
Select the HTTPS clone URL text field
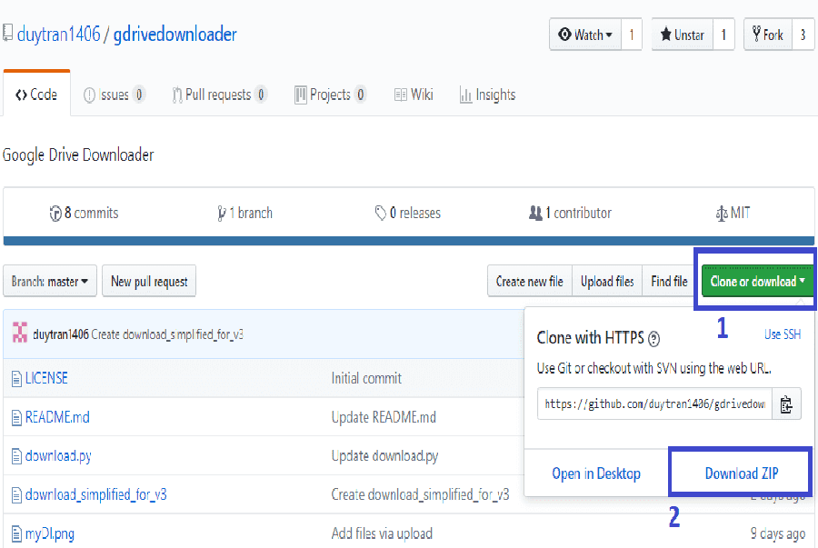tap(654, 404)
